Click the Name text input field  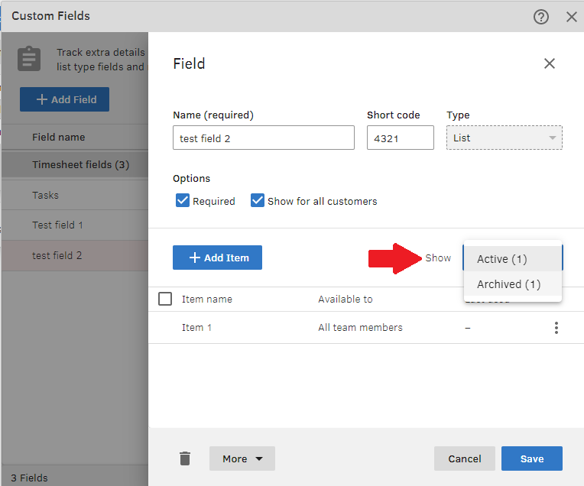[x=263, y=138]
